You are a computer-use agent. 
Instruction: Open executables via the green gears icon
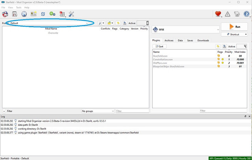coord(52,14)
